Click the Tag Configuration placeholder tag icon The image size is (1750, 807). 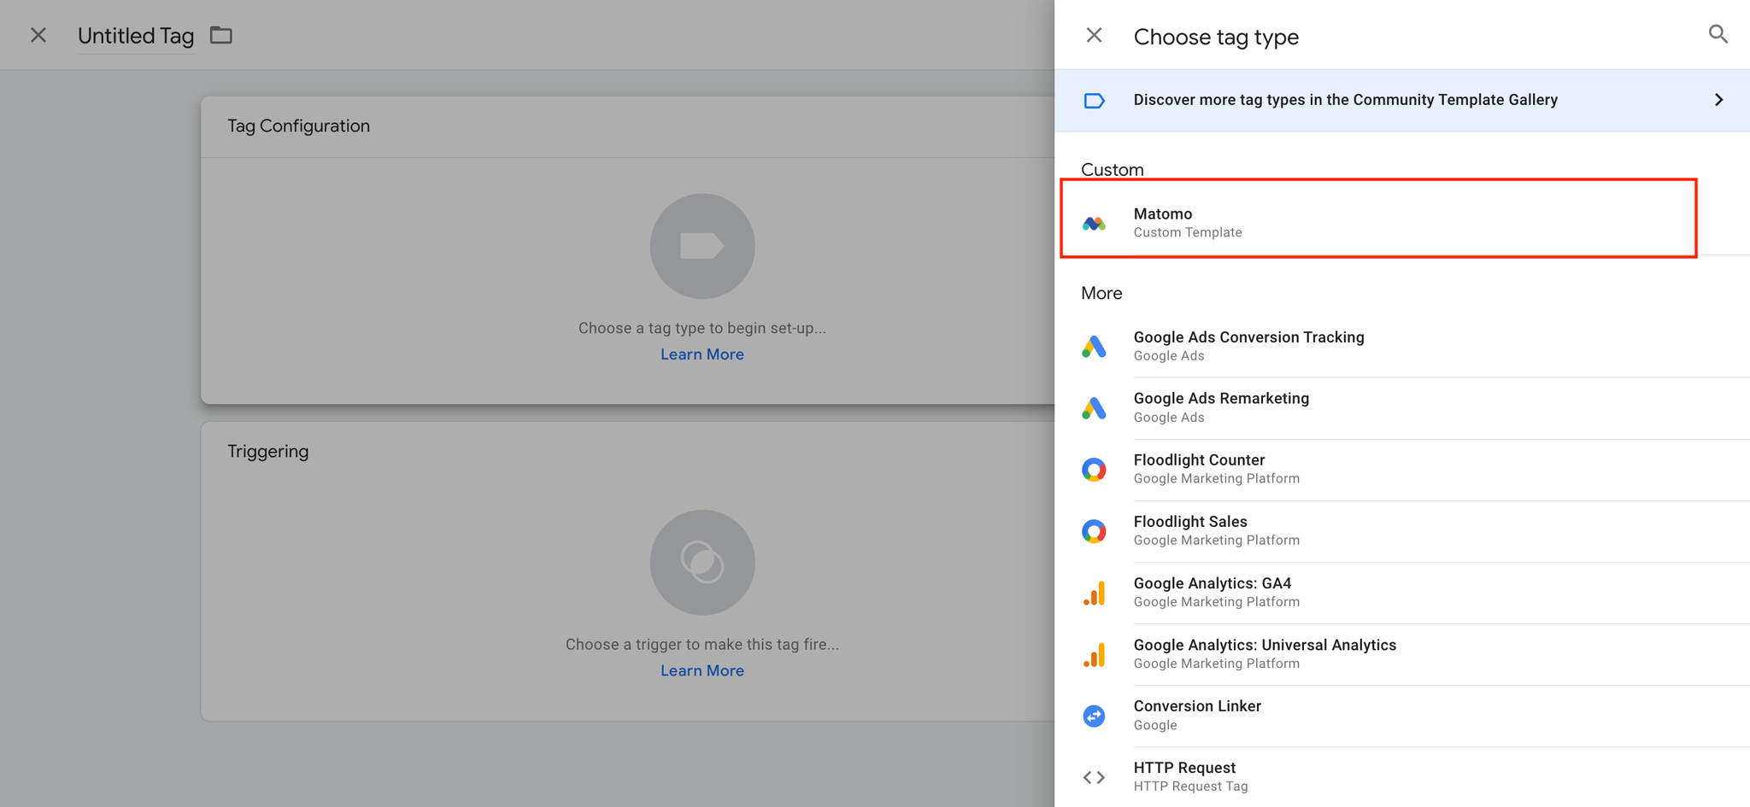click(702, 246)
